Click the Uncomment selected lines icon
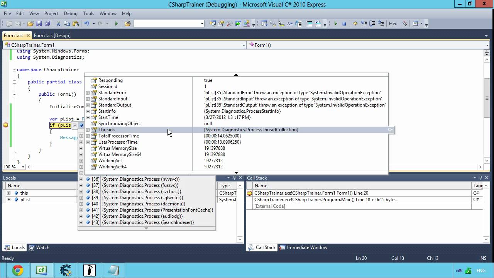494x278 pixels. 318,24
